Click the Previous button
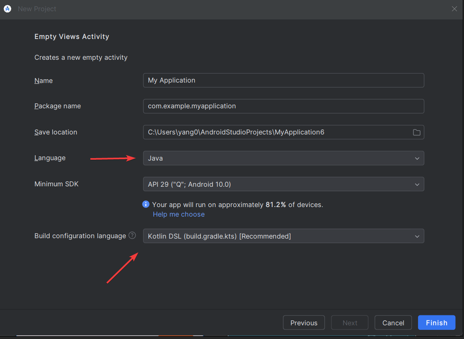The height and width of the screenshot is (339, 464). coord(304,323)
